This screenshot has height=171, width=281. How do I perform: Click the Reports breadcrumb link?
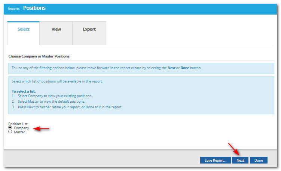pos(14,9)
